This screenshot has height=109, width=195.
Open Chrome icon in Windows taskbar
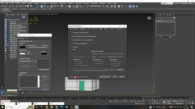click(47, 107)
